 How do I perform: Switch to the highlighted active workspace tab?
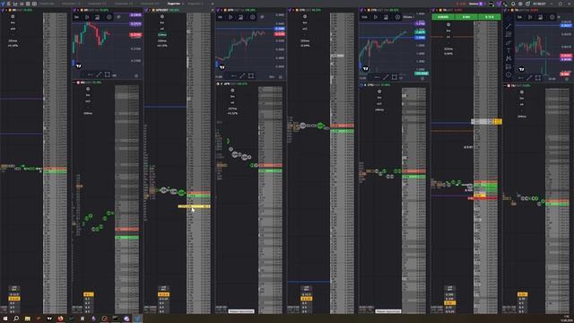tap(174, 4)
